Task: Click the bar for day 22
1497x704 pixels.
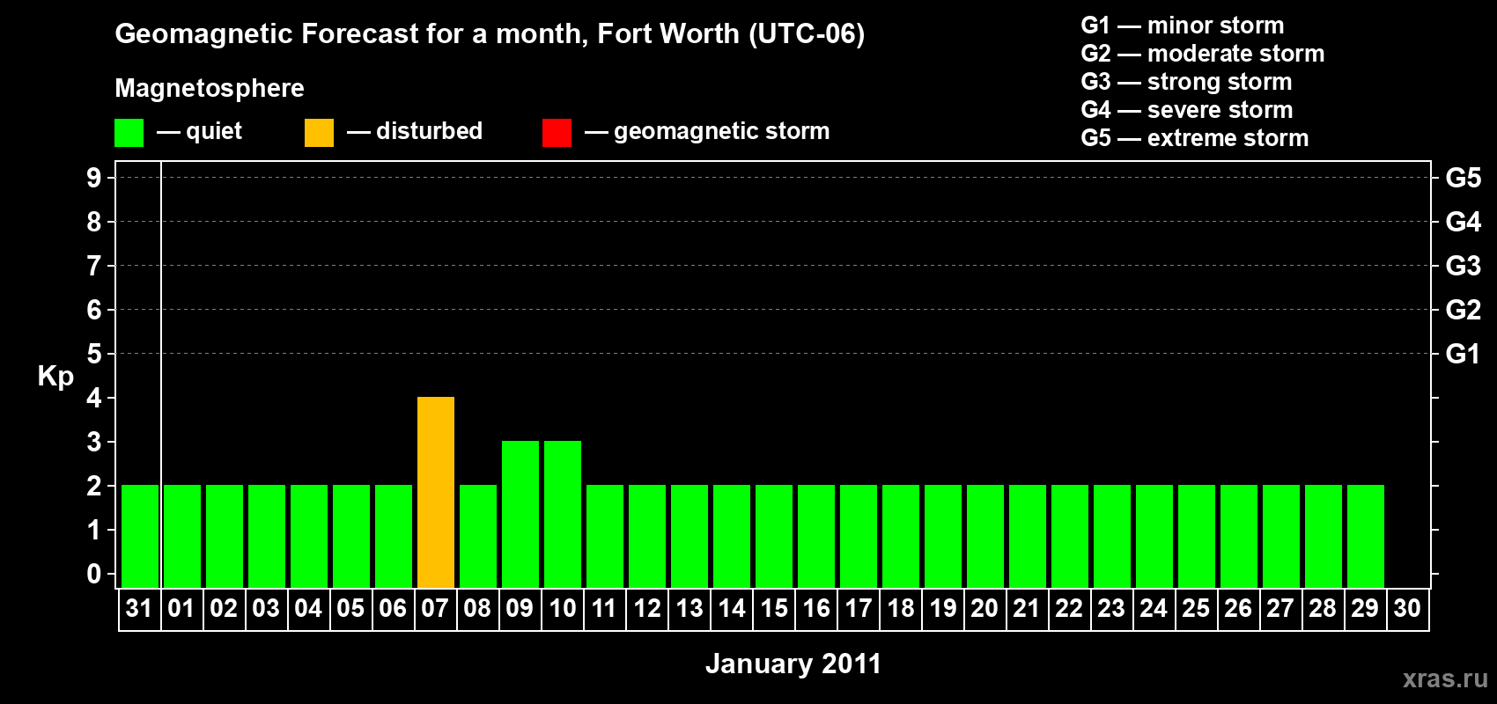Action: pyautogui.click(x=1070, y=536)
